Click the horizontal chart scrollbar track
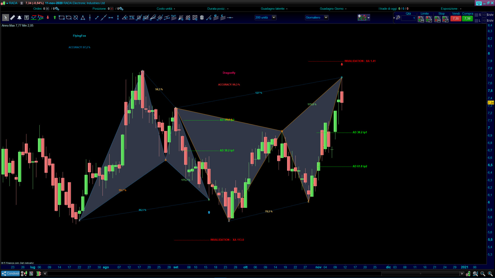Screen dimensions: 495x278 (x=206, y=274)
